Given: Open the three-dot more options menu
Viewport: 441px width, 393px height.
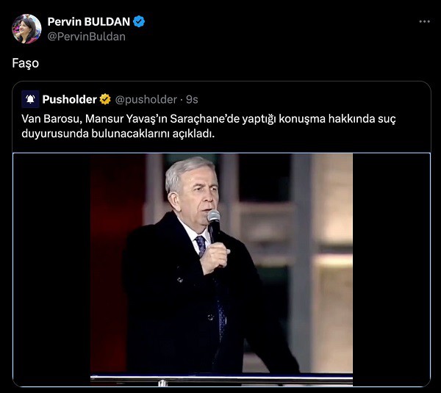Looking at the screenshot, I should [x=424, y=21].
